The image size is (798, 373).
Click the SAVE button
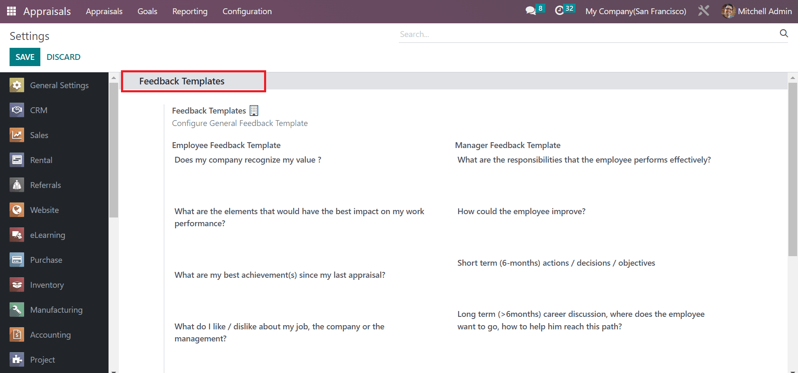[x=25, y=57]
